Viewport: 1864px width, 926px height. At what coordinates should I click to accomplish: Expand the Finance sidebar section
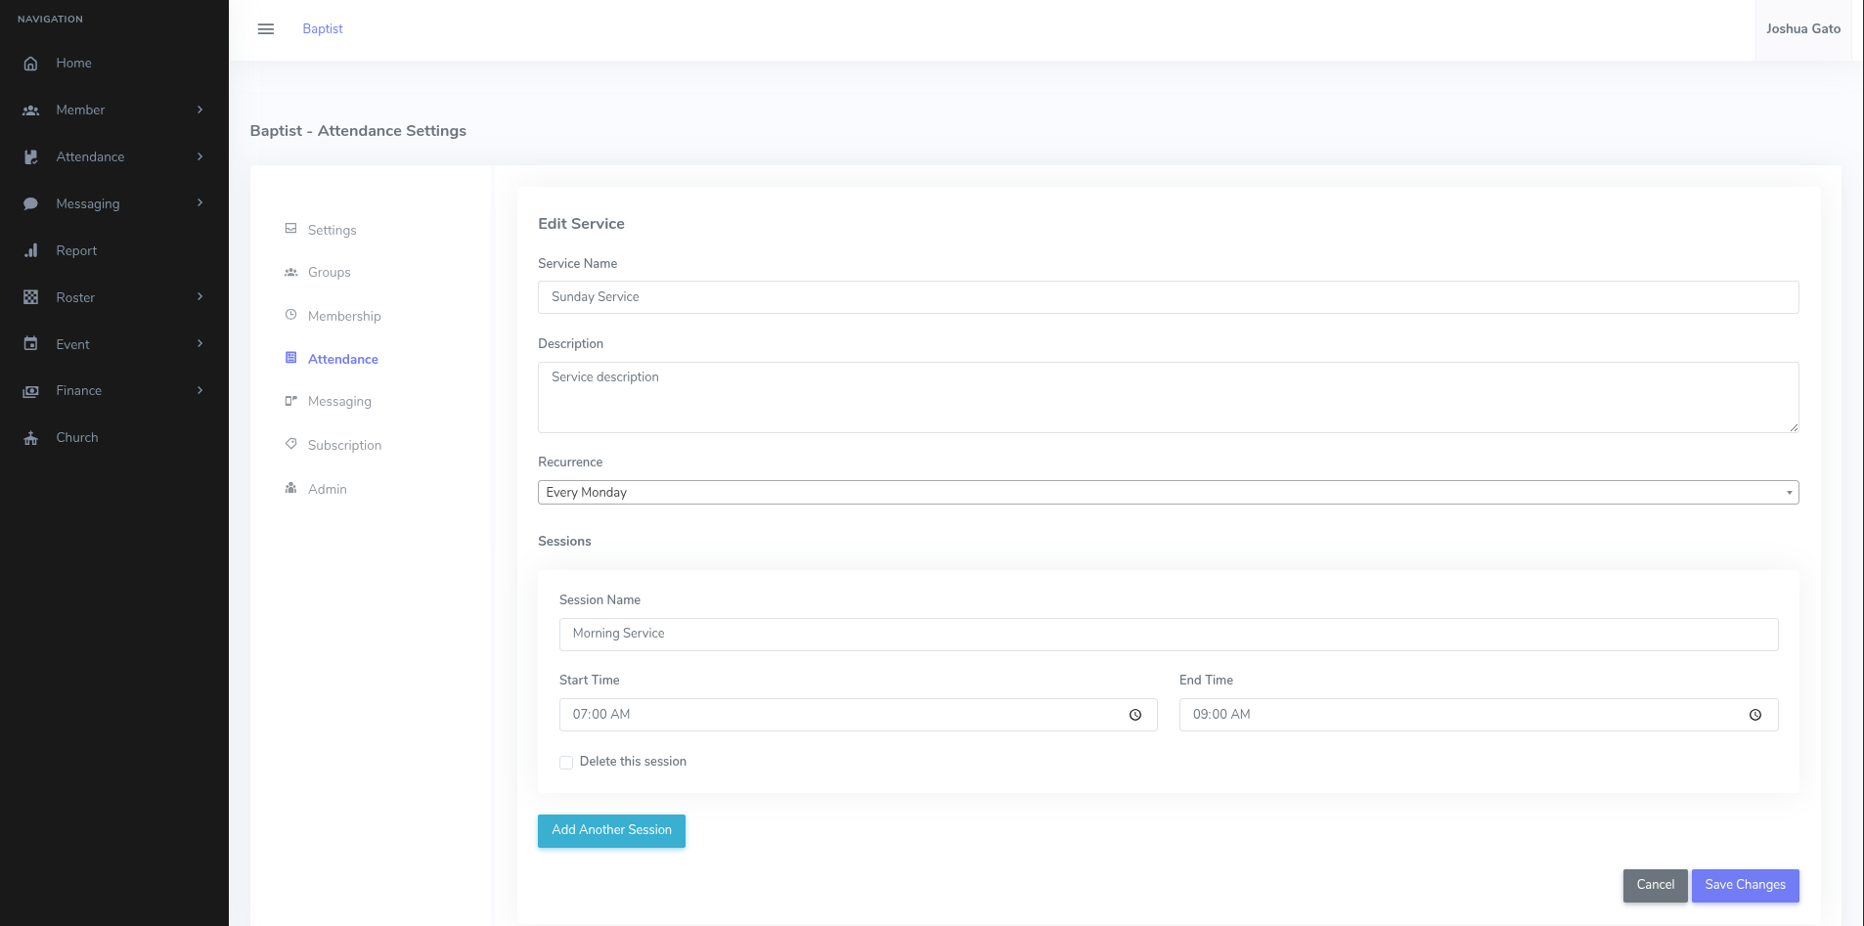coord(200,390)
